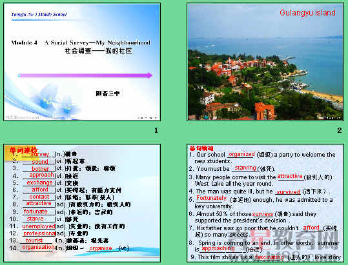The width and height of the screenshot is (348, 265).
Task: Click the answer 'organized' in sentence one
Action: pos(241,154)
